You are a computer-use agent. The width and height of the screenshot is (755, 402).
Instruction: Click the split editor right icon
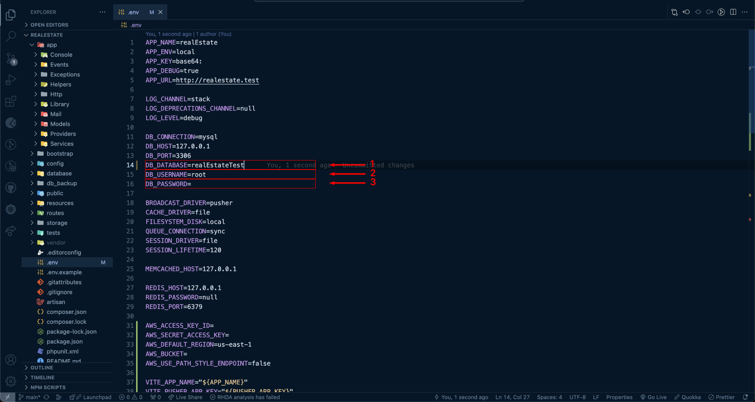tap(733, 12)
